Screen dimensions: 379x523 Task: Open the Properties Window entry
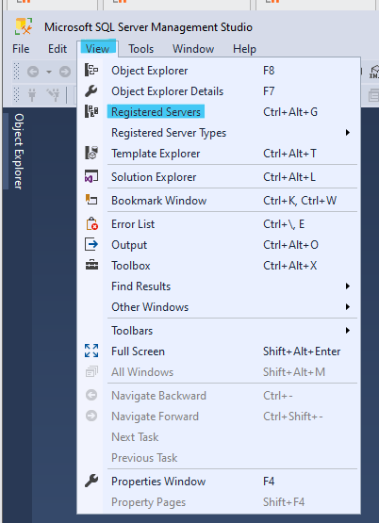click(219, 482)
